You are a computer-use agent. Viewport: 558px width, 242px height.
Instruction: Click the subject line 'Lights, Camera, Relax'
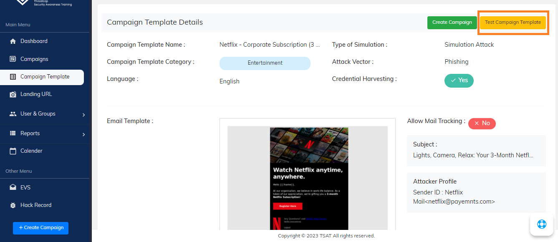pyautogui.click(x=473, y=155)
